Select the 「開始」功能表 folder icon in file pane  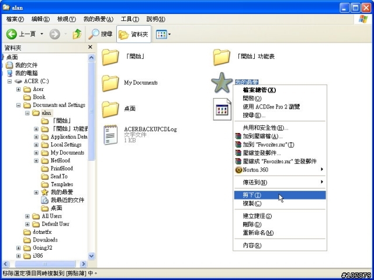[x=221, y=57]
